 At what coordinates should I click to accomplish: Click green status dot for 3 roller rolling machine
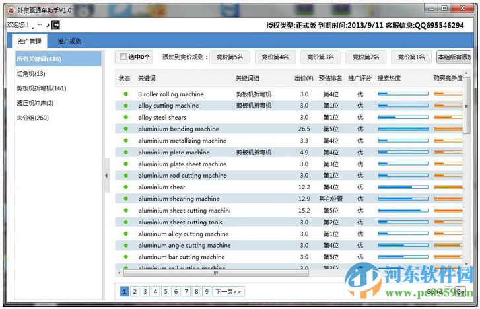[126, 94]
